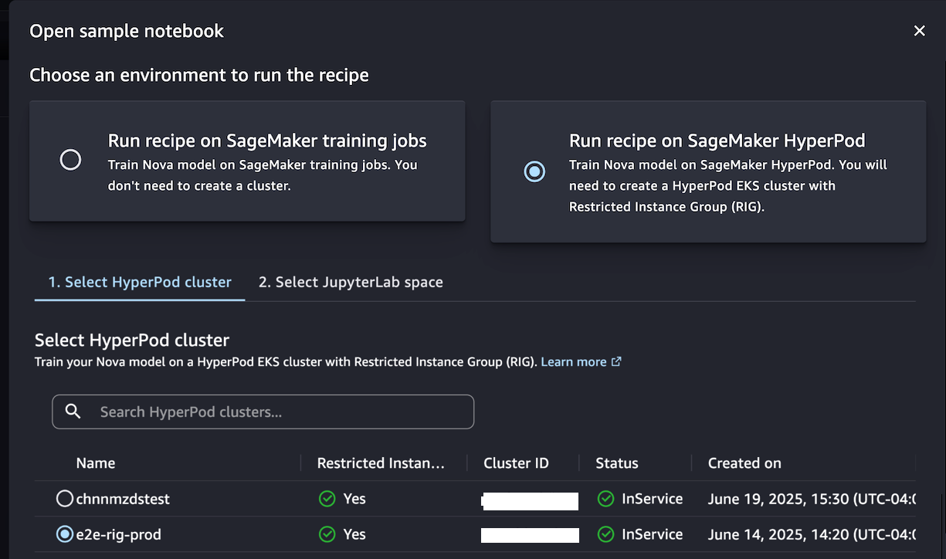The image size is (946, 559).
Task: Click the Name column header
Action: pyautogui.click(x=96, y=463)
